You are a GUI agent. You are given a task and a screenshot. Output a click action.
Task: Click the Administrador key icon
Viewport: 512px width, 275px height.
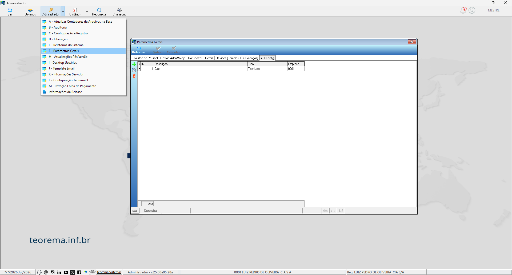[x=51, y=12]
